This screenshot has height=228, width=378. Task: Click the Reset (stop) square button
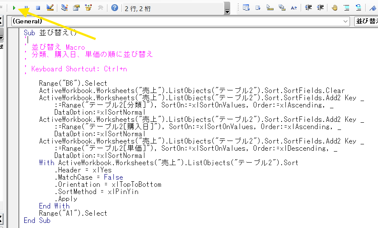tap(38, 8)
